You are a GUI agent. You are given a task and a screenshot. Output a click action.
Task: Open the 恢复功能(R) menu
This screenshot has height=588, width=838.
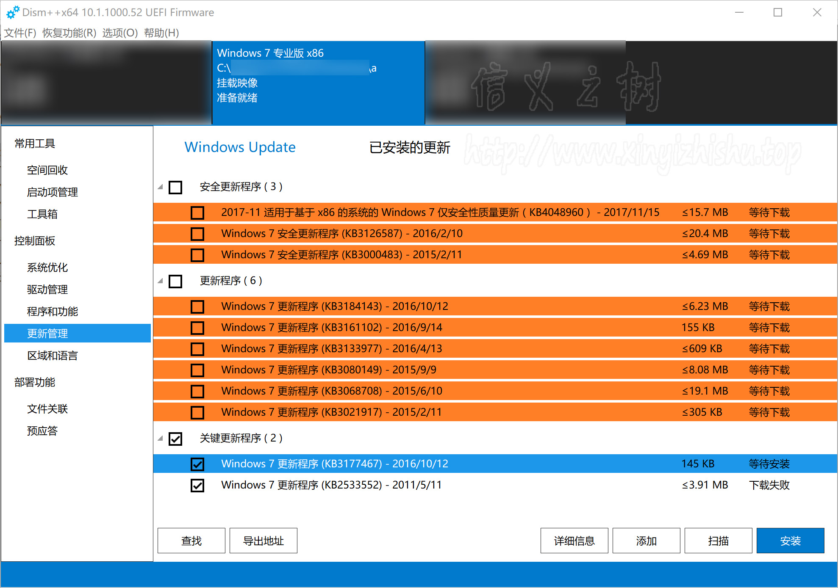(69, 33)
